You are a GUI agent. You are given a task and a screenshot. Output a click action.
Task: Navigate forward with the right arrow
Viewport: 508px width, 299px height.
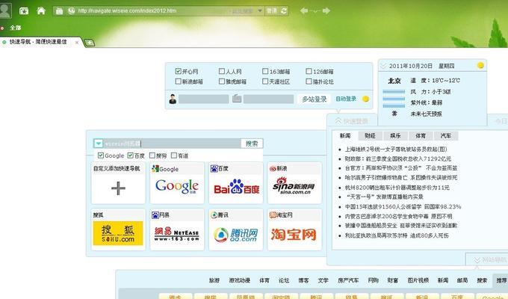click(x=326, y=10)
